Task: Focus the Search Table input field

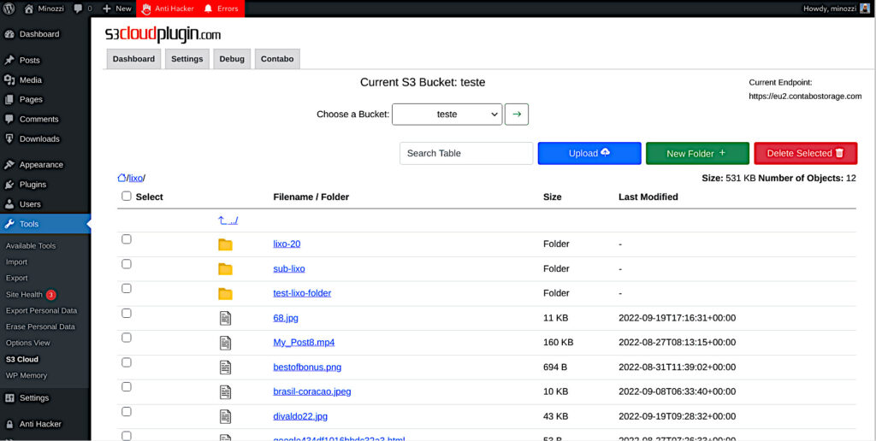Action: tap(466, 153)
